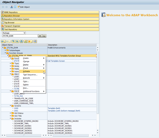Viewport: 159px width, 138px height.
Task: Click the Collapse all nodes icon
Action: 17,41
